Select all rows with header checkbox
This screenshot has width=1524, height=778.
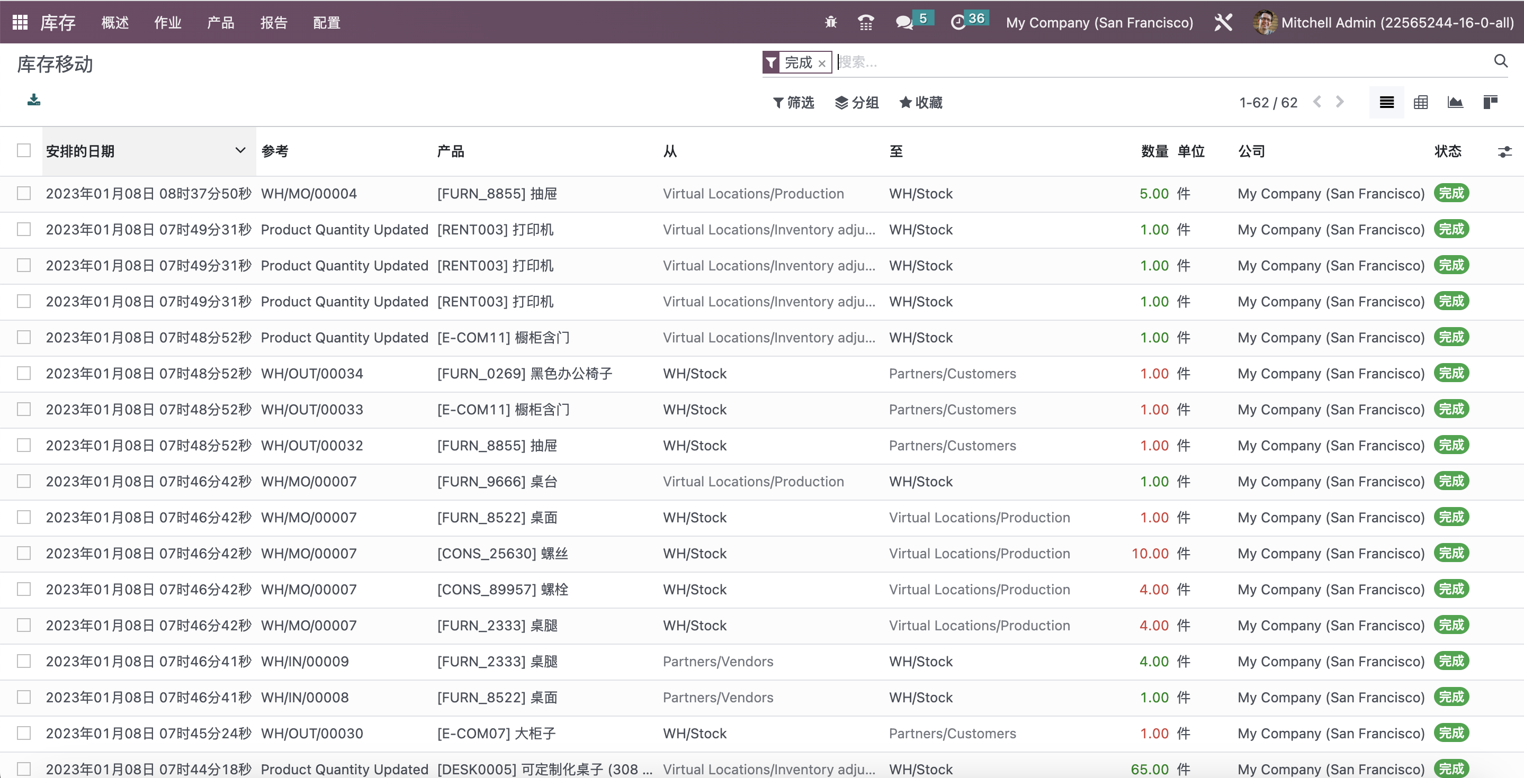click(24, 151)
